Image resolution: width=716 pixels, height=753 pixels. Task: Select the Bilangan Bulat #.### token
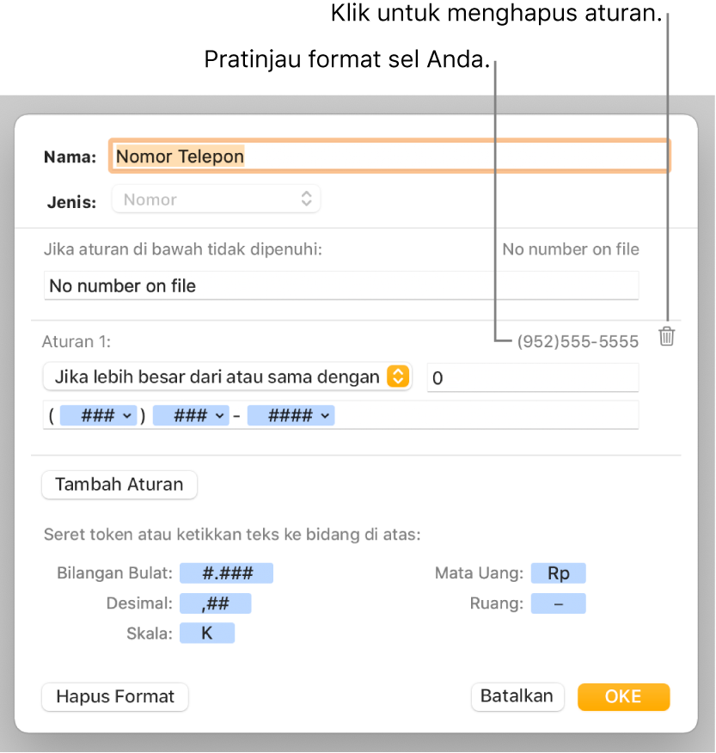click(x=227, y=572)
